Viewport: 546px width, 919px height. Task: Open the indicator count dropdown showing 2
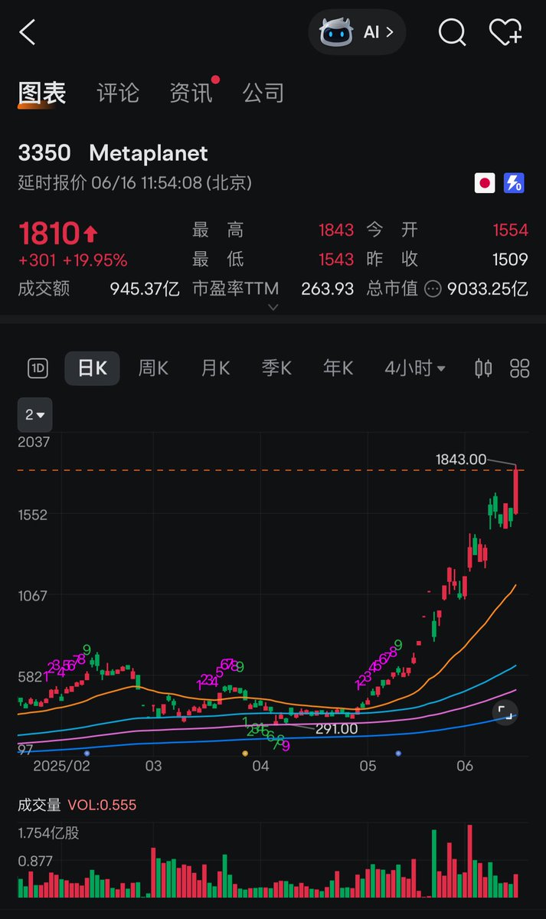(x=34, y=414)
